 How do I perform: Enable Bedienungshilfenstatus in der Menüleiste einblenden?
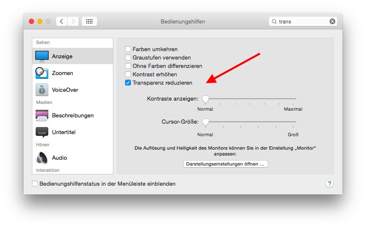tap(35, 184)
